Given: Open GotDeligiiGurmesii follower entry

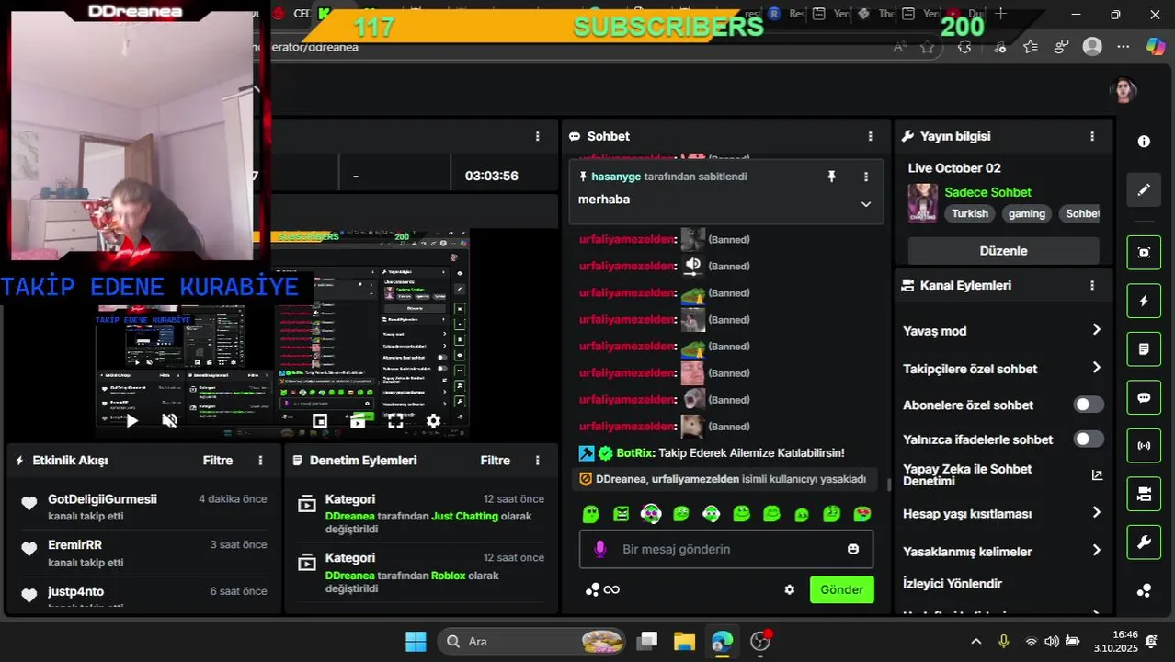Looking at the screenshot, I should click(x=143, y=507).
